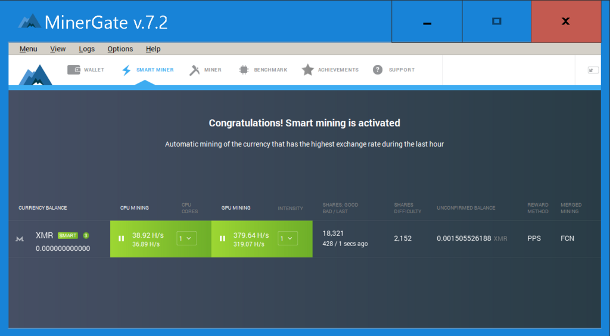Click the Benchmark chip icon
610x336 pixels.
[x=244, y=70]
